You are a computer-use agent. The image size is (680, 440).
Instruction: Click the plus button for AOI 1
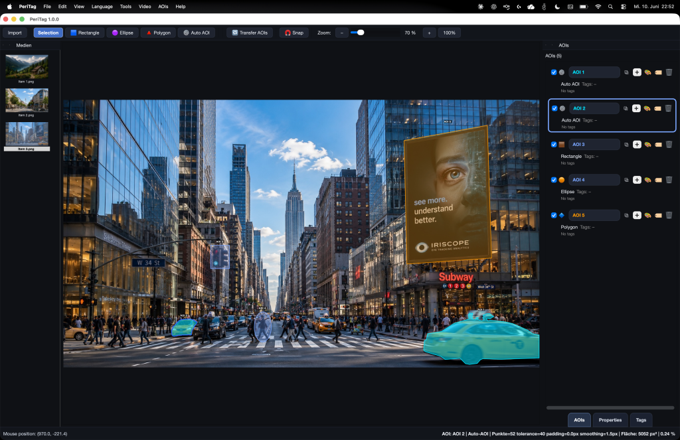point(637,72)
